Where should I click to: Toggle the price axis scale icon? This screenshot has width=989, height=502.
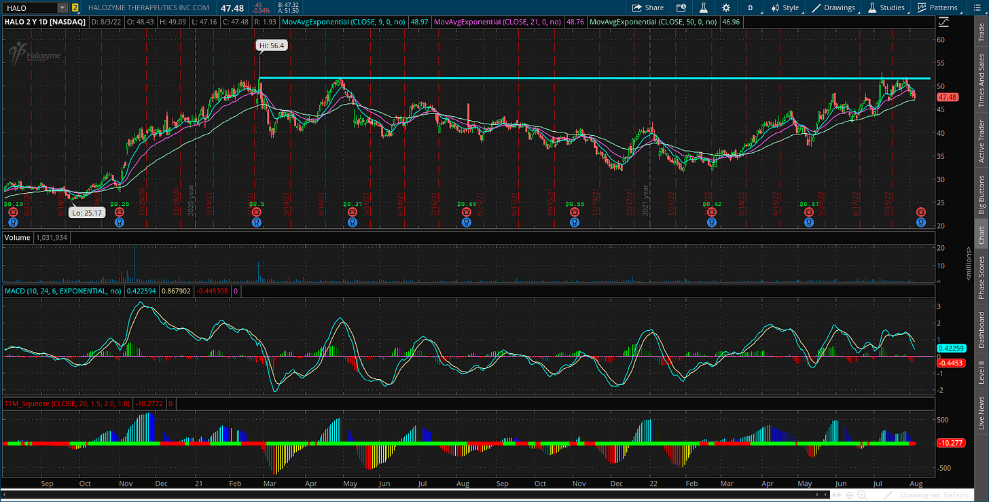click(943, 22)
